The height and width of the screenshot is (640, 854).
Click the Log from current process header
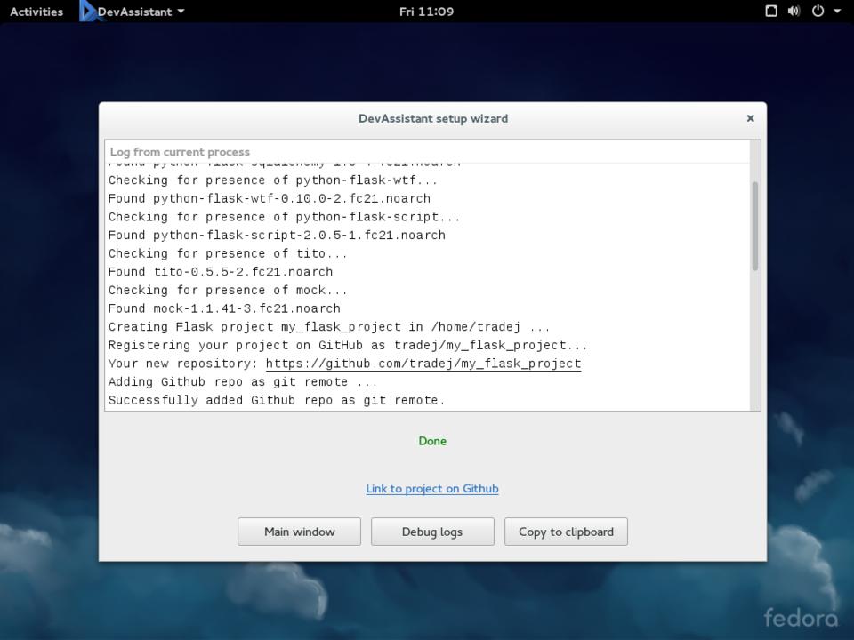181,152
